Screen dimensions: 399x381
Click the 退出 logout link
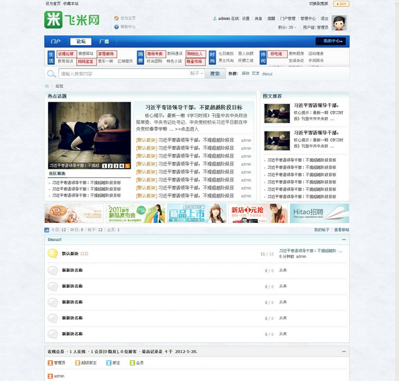[325, 18]
